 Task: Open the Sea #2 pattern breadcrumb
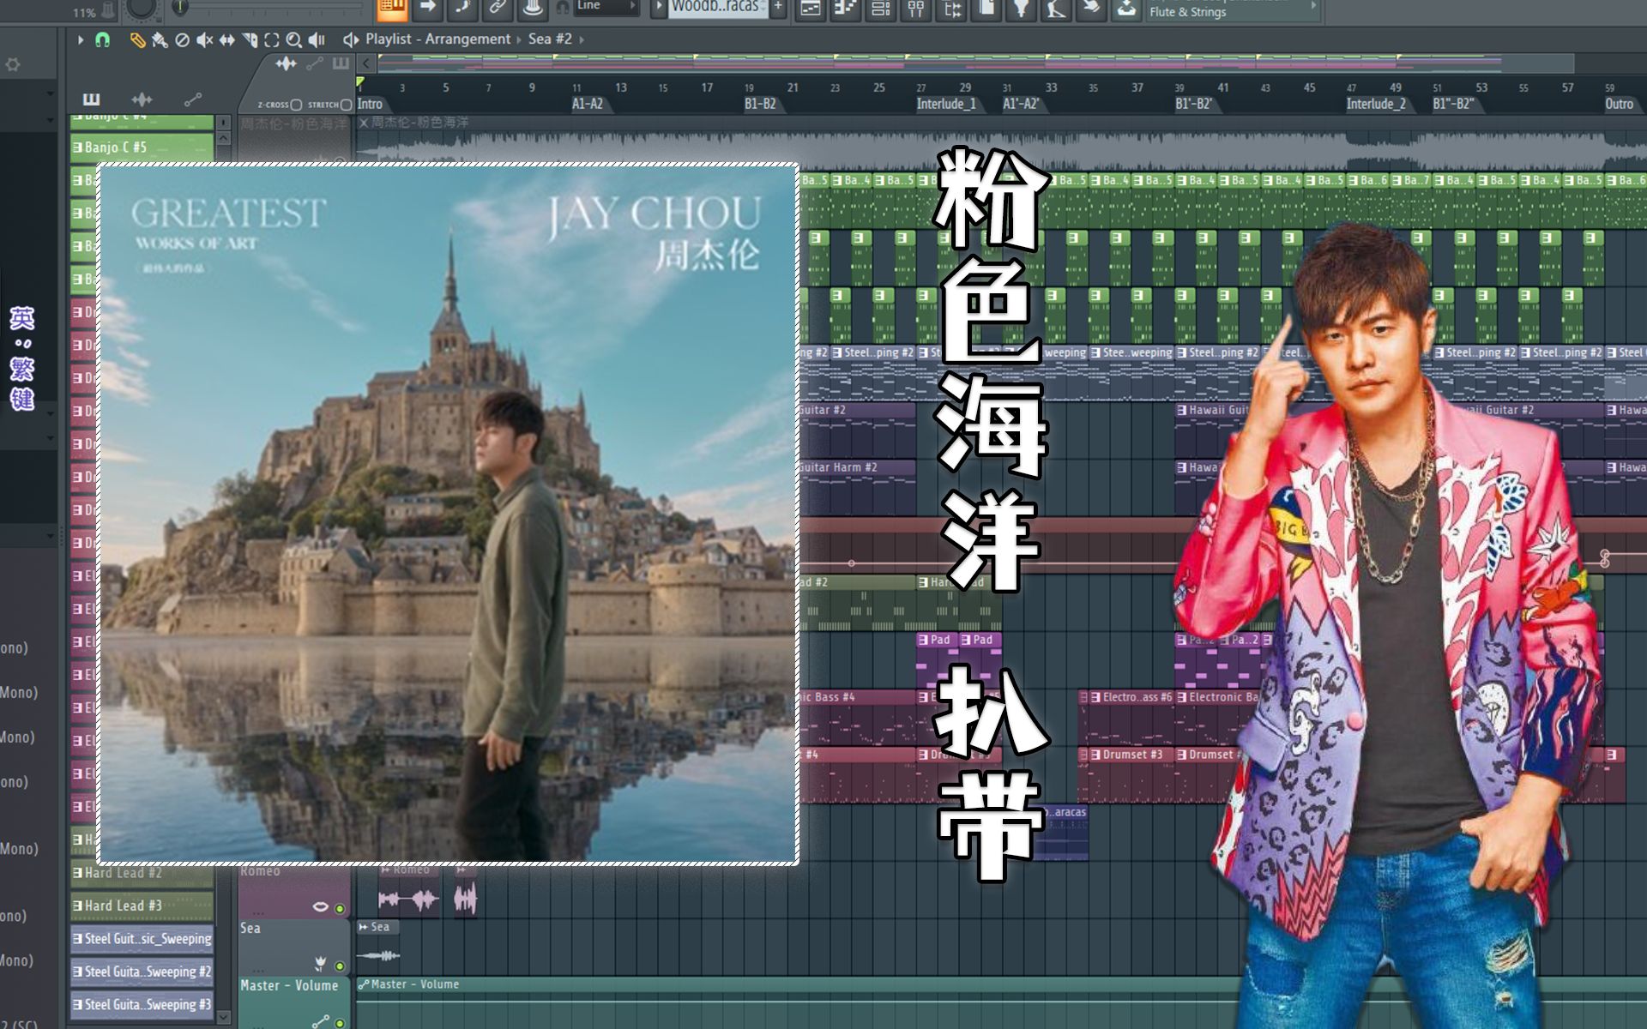click(x=550, y=39)
